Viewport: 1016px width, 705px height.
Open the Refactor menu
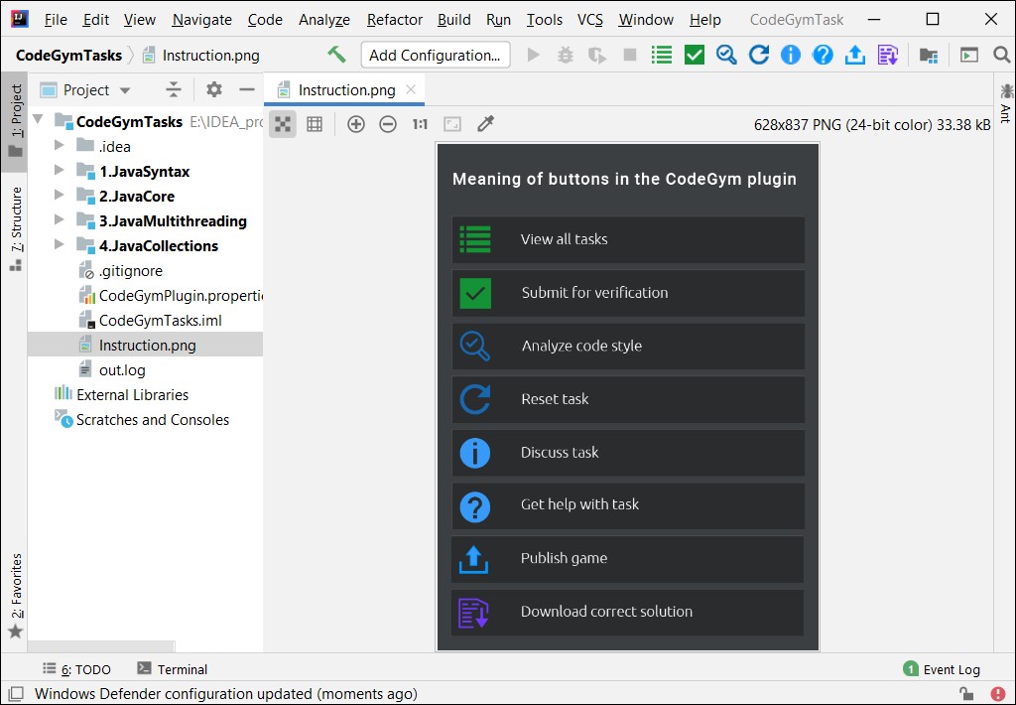(x=394, y=20)
